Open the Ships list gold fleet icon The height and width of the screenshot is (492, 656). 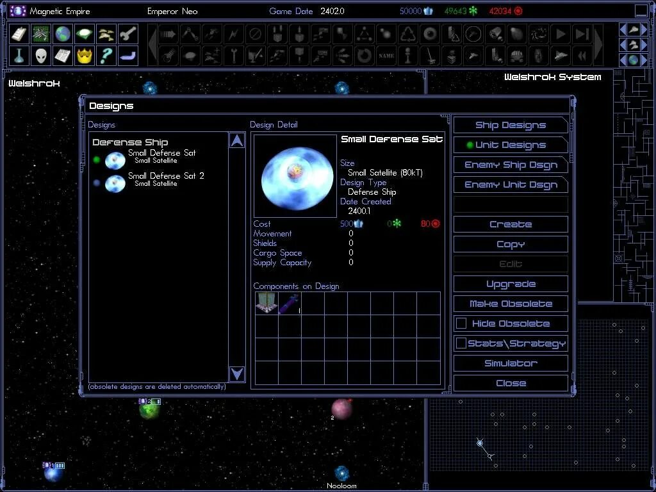(x=106, y=34)
